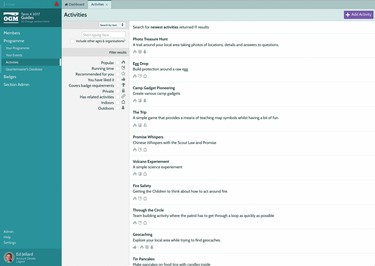Click the chain link icon for related activities
This screenshot has height=266, width=375.
coord(123,96)
